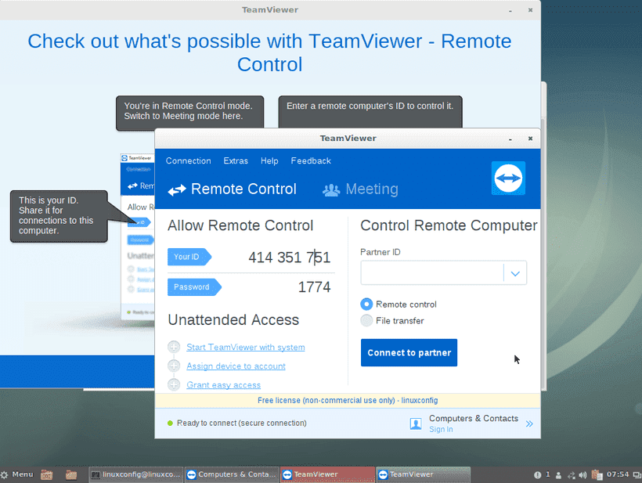Open the Help menu
This screenshot has width=642, height=483.
[269, 160]
